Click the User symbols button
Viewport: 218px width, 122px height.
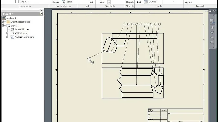coord(102,2)
